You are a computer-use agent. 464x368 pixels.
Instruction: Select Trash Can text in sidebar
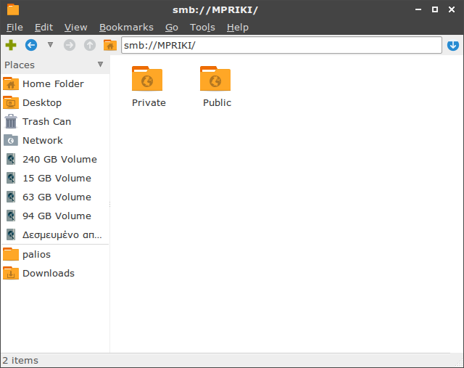tap(46, 121)
